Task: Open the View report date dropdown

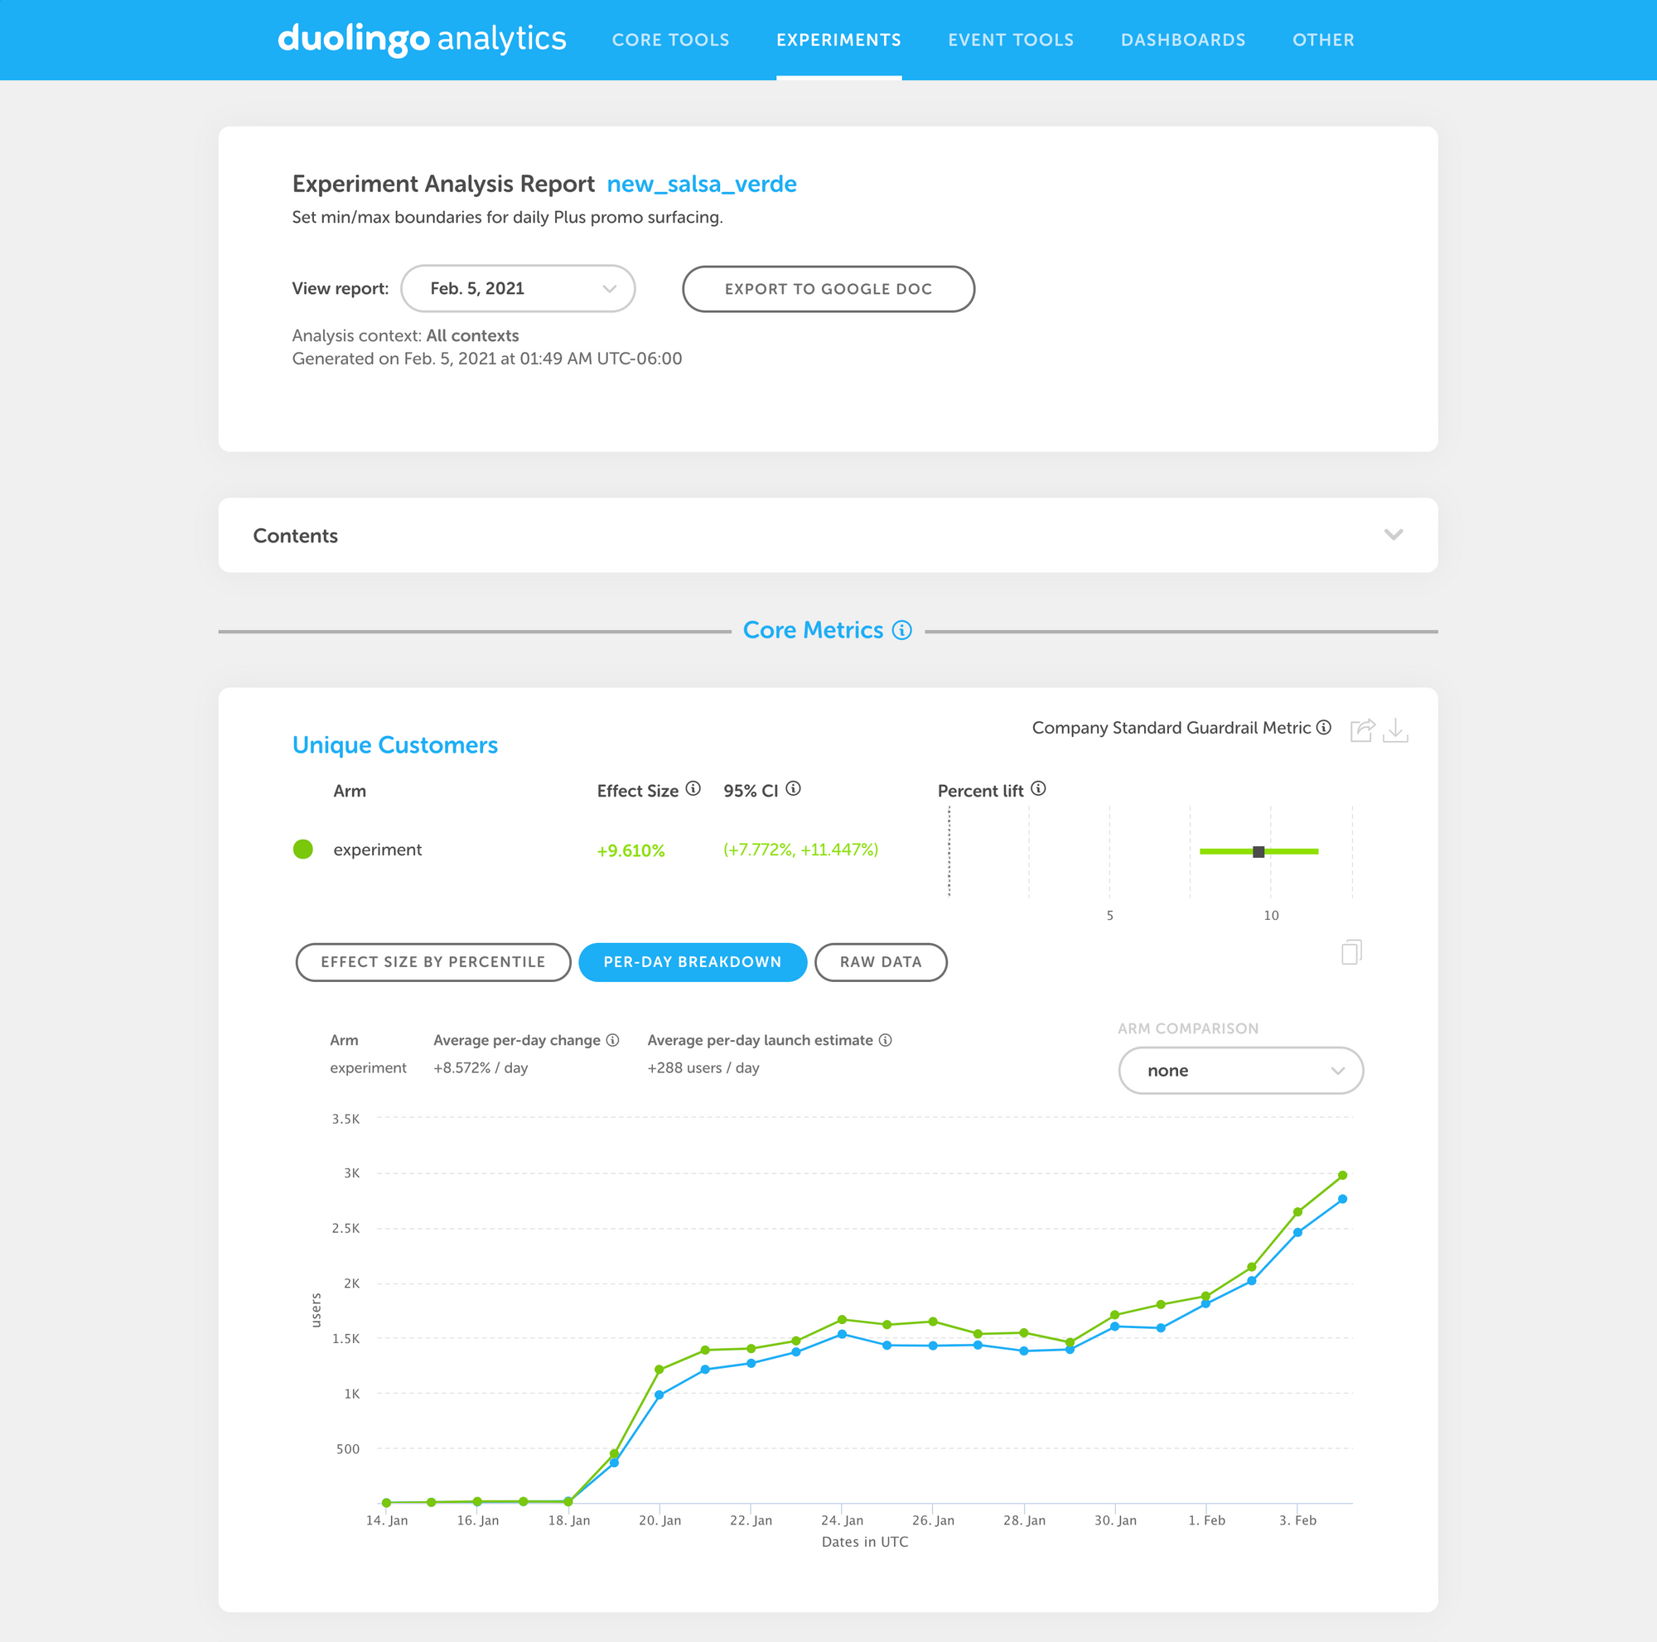Action: pyautogui.click(x=517, y=289)
